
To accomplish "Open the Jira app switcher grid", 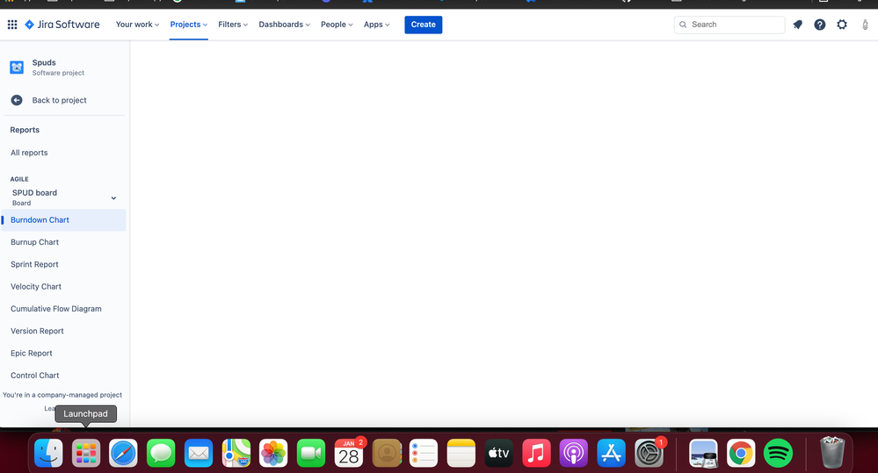I will 12,25.
